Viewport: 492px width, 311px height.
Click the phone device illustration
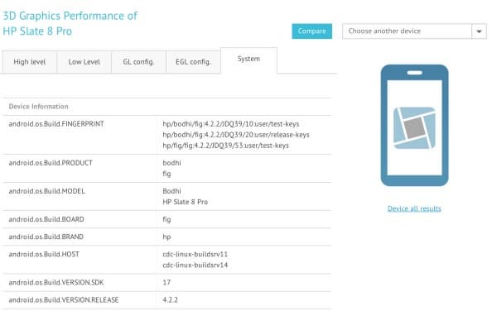pyautogui.click(x=414, y=125)
